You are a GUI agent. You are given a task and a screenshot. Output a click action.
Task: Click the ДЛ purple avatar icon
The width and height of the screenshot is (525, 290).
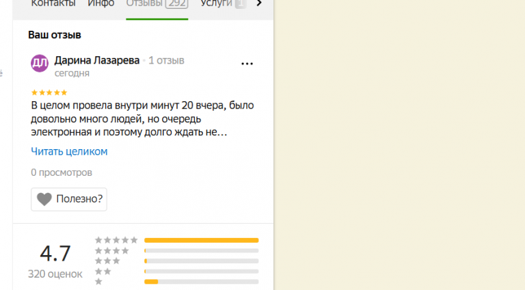click(40, 64)
